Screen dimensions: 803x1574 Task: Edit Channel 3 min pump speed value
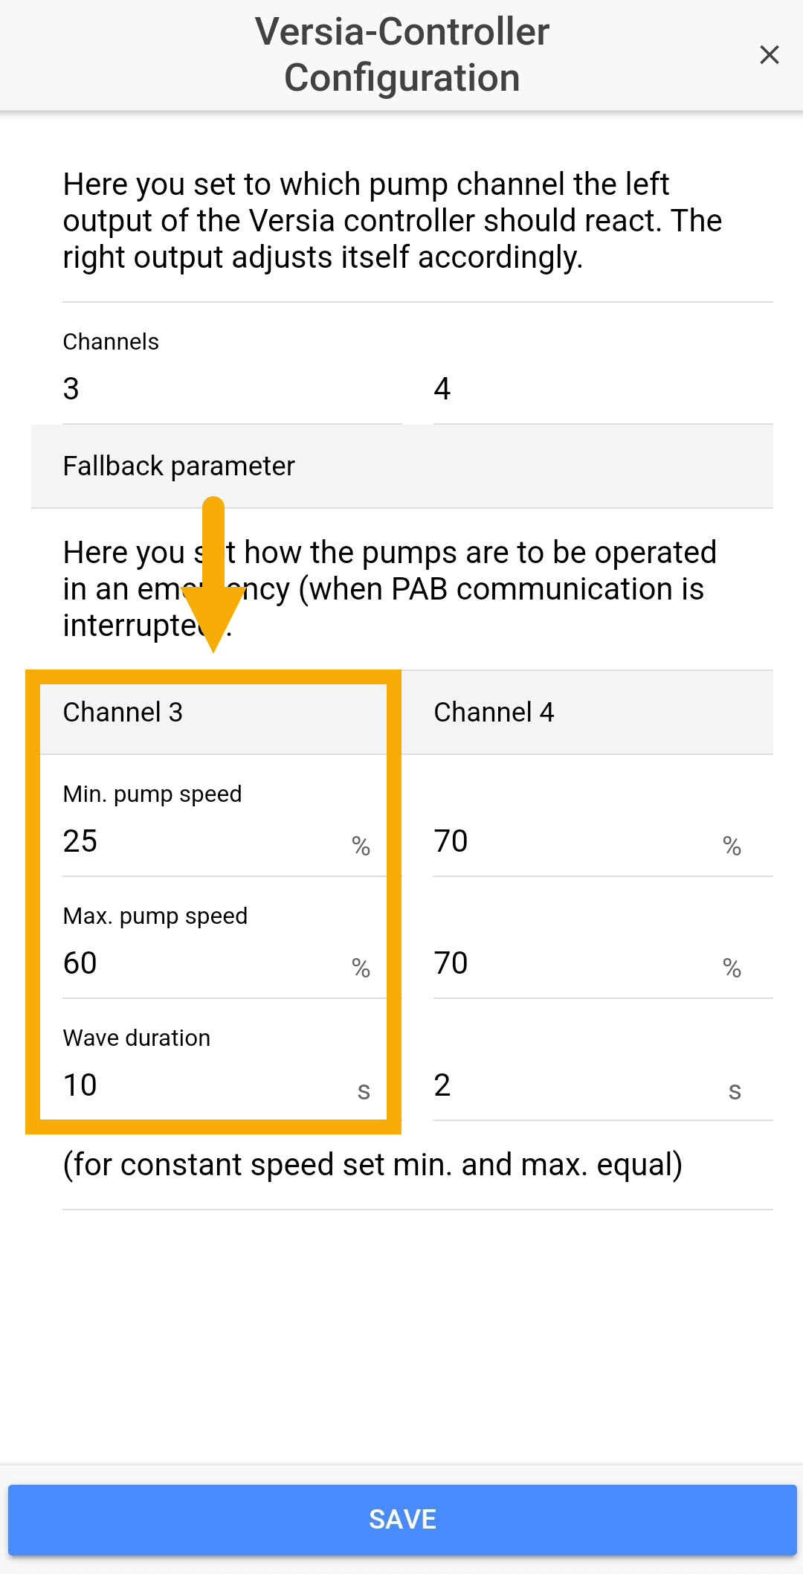click(x=201, y=841)
